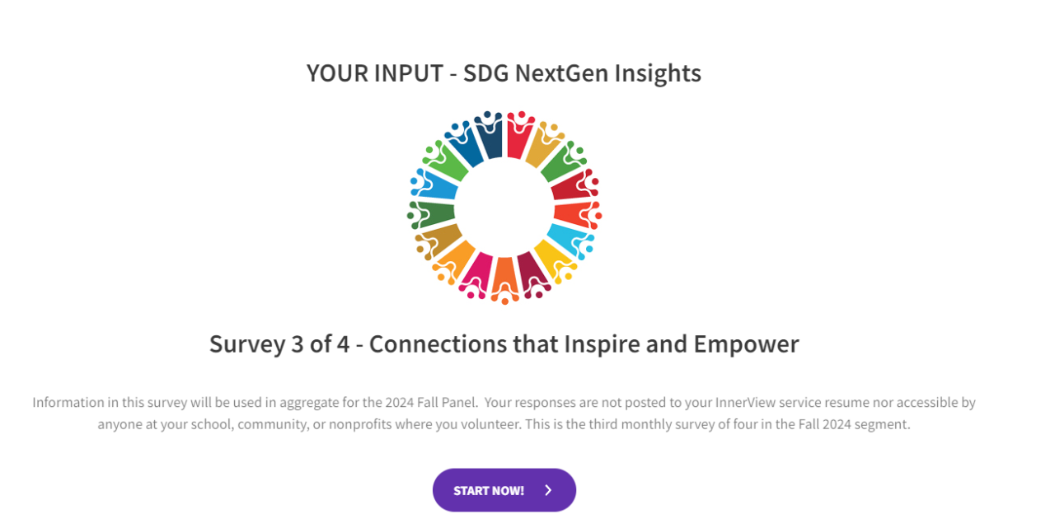The image size is (1055, 528).
Task: Click the 'Fall 2024 segment' sentence text
Action: coord(856,425)
